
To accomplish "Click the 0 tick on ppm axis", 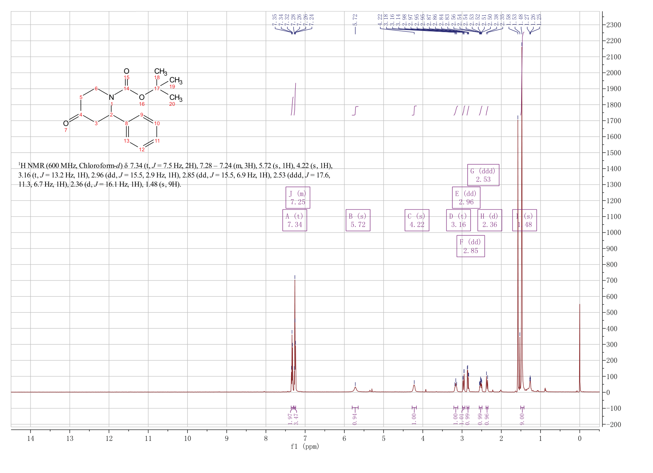I will (x=579, y=438).
